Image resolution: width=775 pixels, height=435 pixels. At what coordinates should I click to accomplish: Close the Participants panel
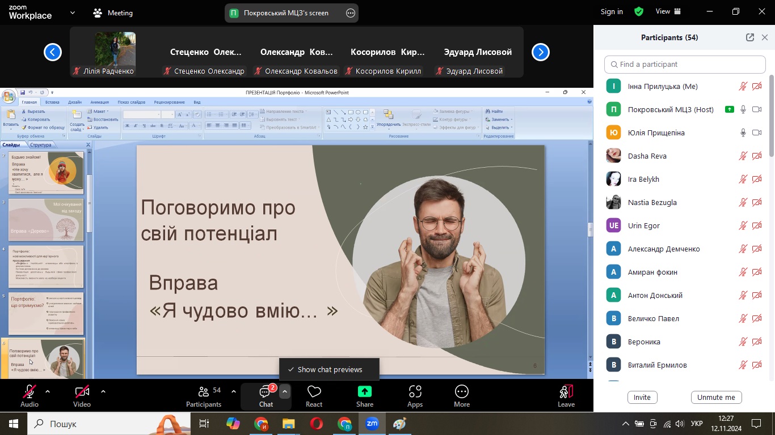tap(765, 37)
